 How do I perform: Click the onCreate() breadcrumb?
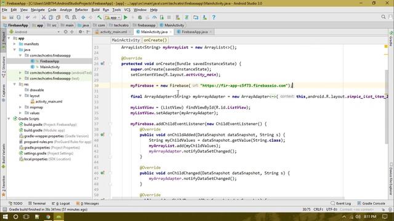point(155,40)
